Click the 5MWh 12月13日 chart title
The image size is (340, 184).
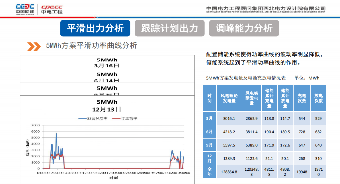click(107, 105)
